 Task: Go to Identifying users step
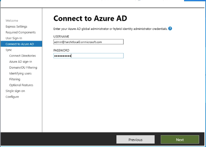tap(20, 73)
